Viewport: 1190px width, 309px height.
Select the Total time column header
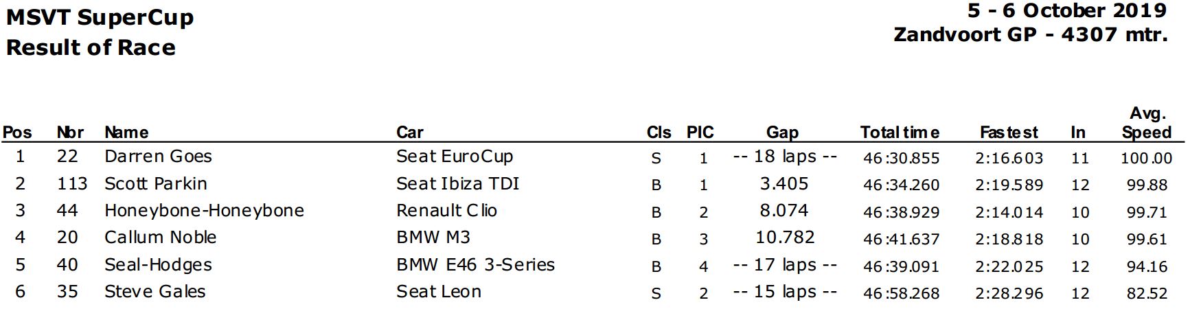click(x=900, y=133)
